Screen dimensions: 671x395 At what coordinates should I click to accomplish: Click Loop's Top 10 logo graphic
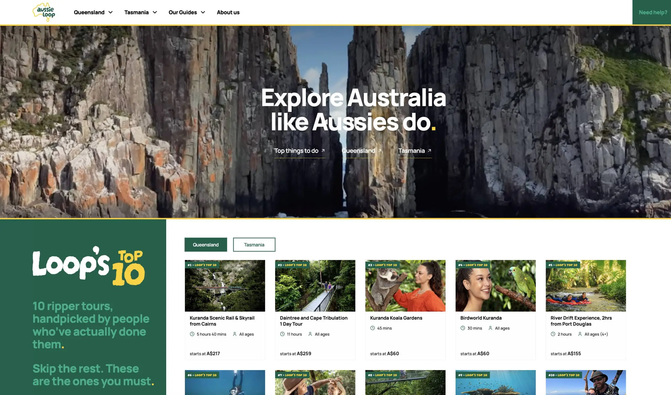(x=89, y=266)
